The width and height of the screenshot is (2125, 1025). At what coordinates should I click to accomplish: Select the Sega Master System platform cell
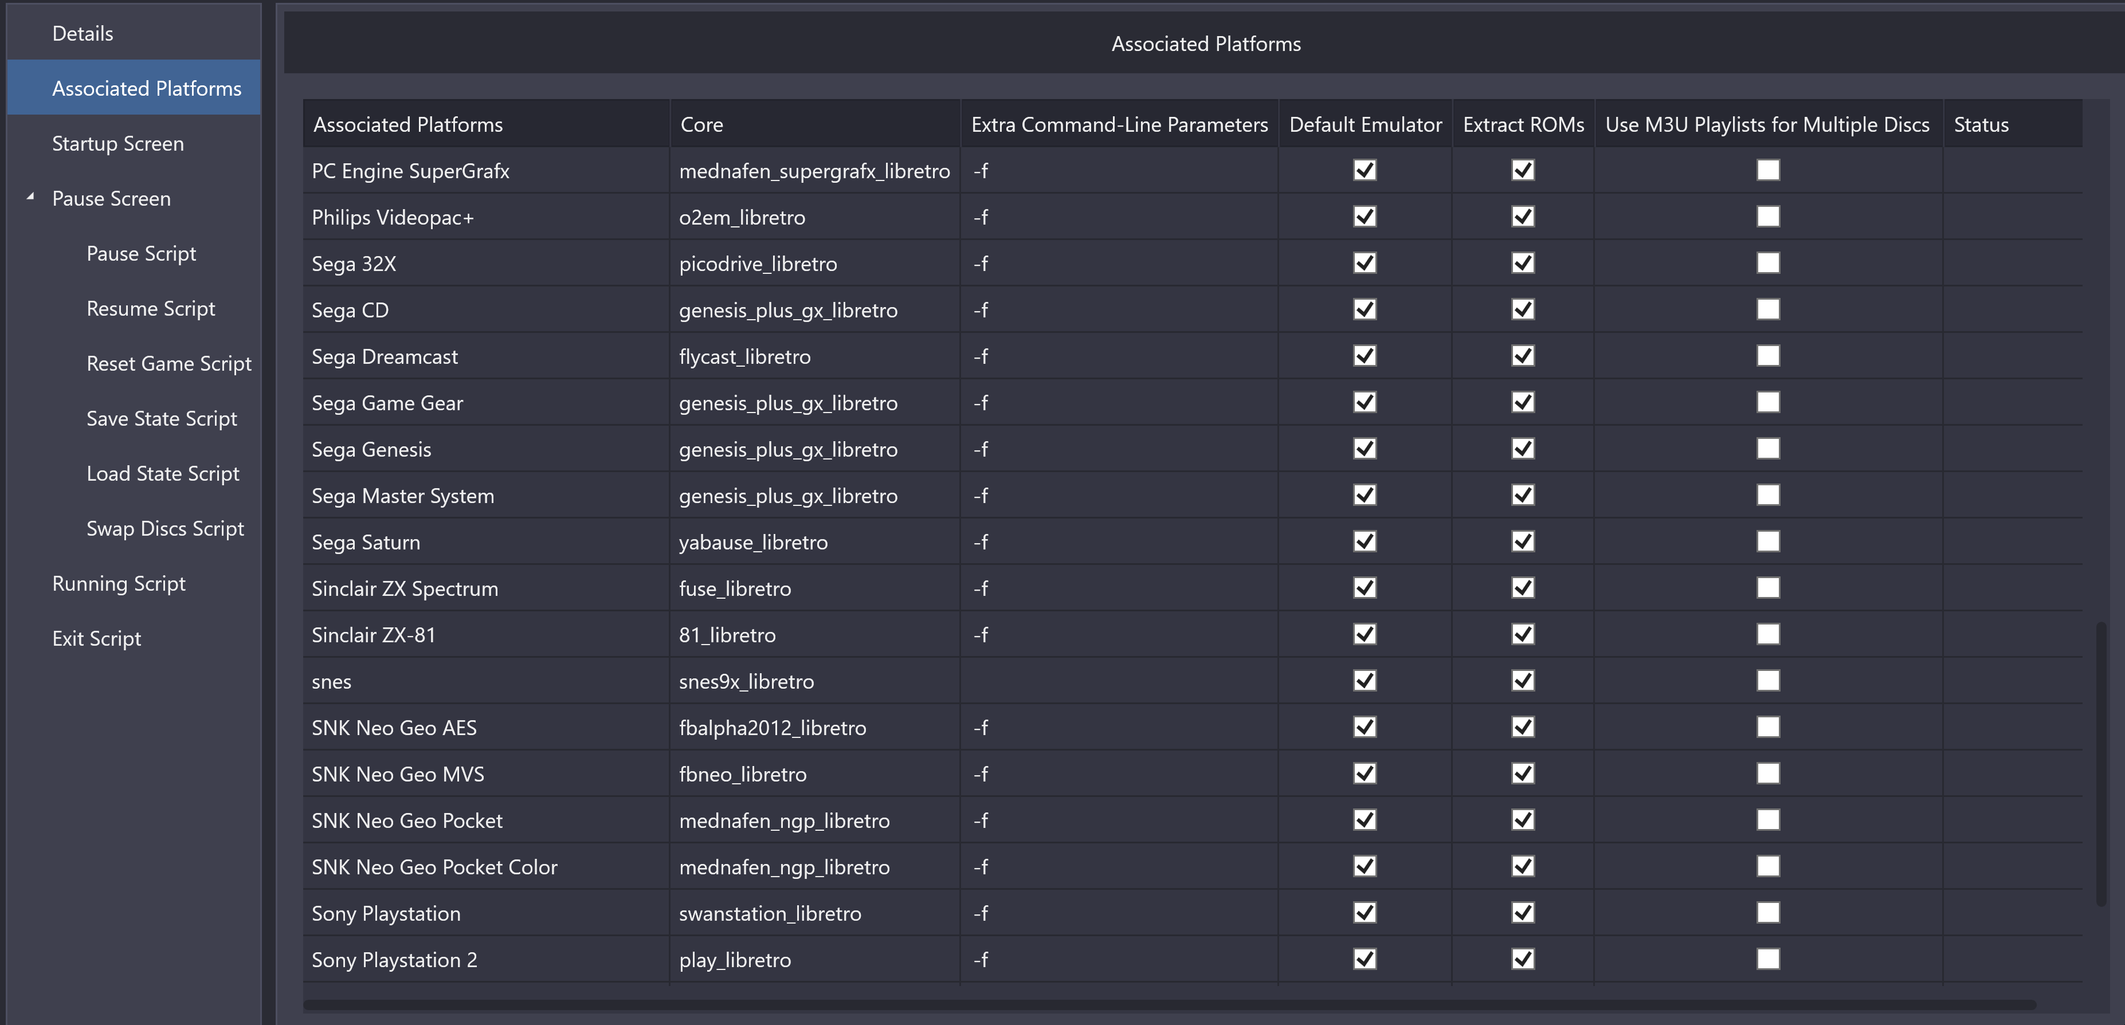click(x=486, y=496)
